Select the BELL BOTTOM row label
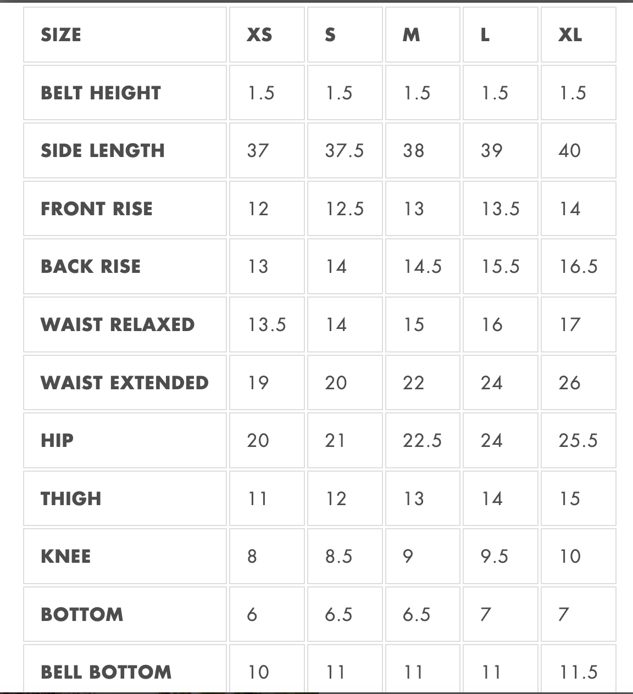 coord(106,672)
